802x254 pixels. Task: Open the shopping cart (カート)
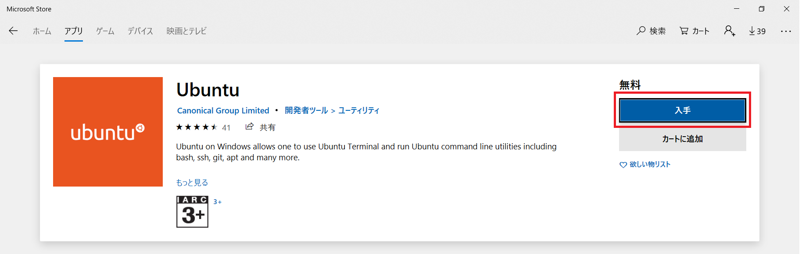point(695,31)
